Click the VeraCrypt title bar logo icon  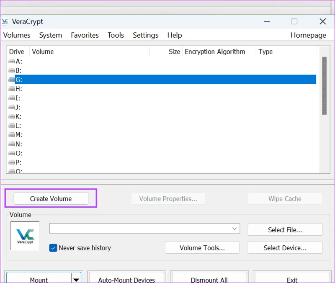pos(5,21)
